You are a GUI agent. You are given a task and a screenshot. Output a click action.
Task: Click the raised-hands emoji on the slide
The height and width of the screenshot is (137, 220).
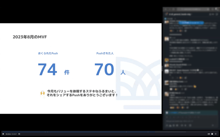coord(43,93)
